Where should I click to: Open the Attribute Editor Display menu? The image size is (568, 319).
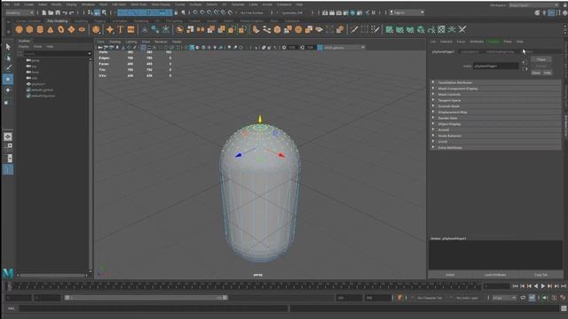pyautogui.click(x=493, y=42)
